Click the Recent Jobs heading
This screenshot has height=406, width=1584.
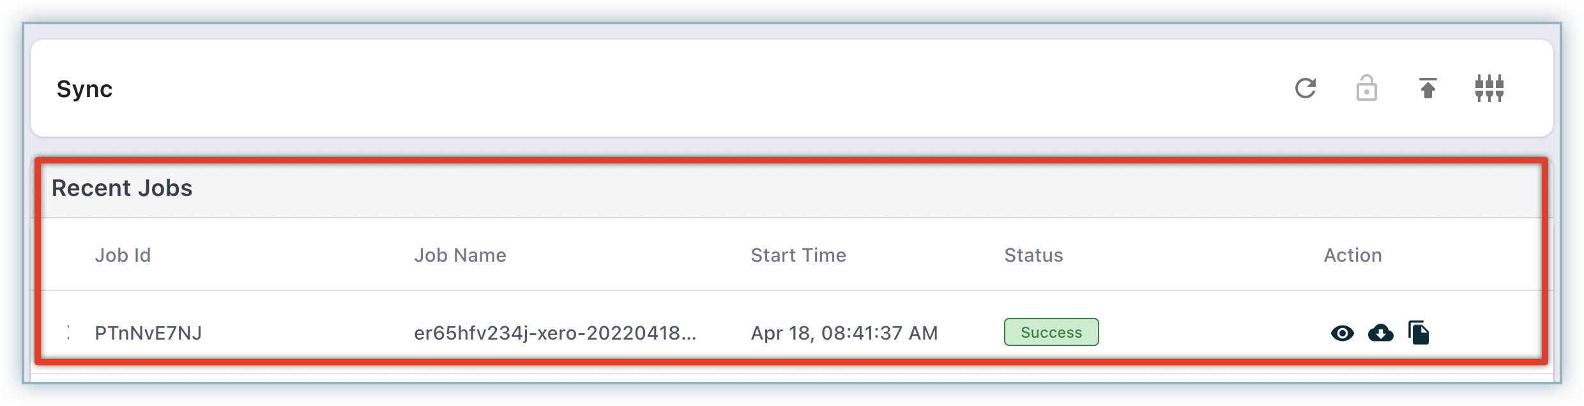(x=122, y=188)
